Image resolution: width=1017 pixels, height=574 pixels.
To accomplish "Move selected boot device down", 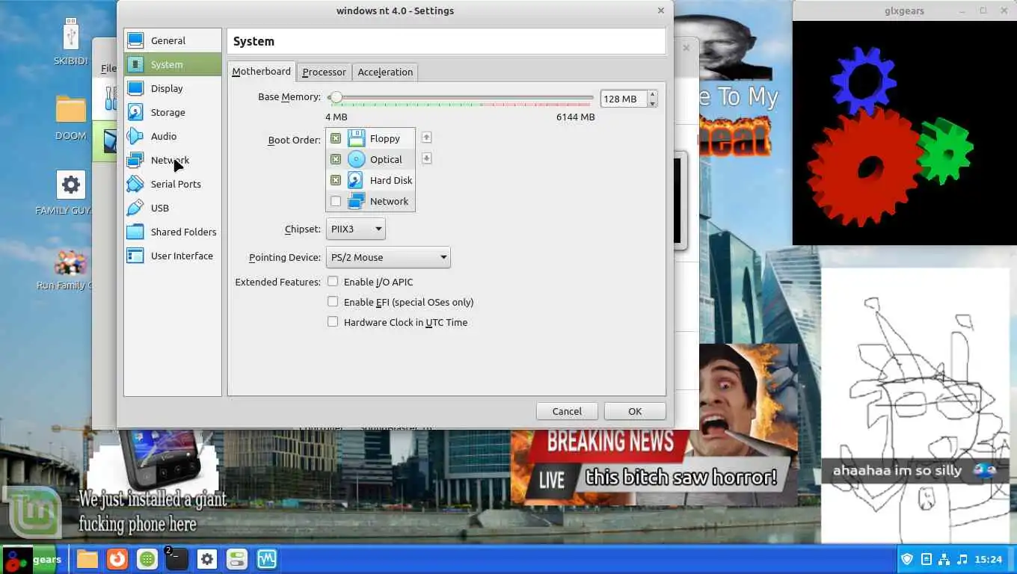I will click(x=426, y=158).
